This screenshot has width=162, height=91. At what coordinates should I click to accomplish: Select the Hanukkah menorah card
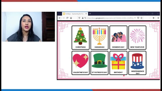[x=99, y=38]
